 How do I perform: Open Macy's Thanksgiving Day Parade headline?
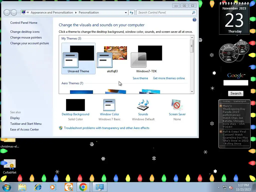[x=234, y=116]
